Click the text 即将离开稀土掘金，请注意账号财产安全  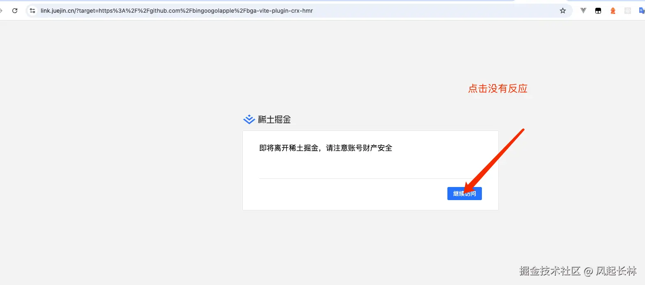point(326,148)
